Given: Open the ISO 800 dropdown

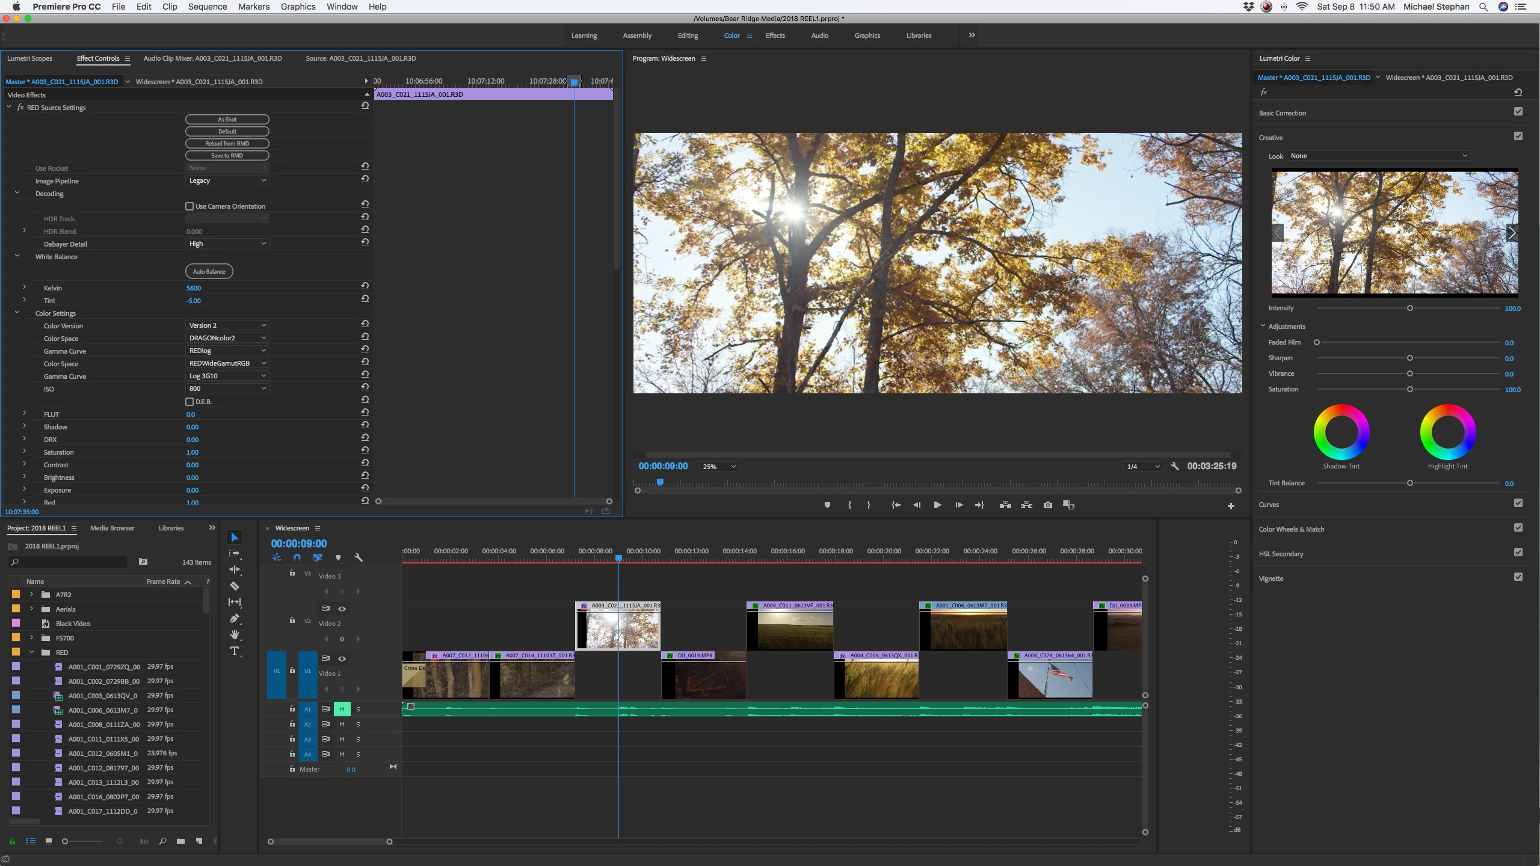Looking at the screenshot, I should click(227, 388).
